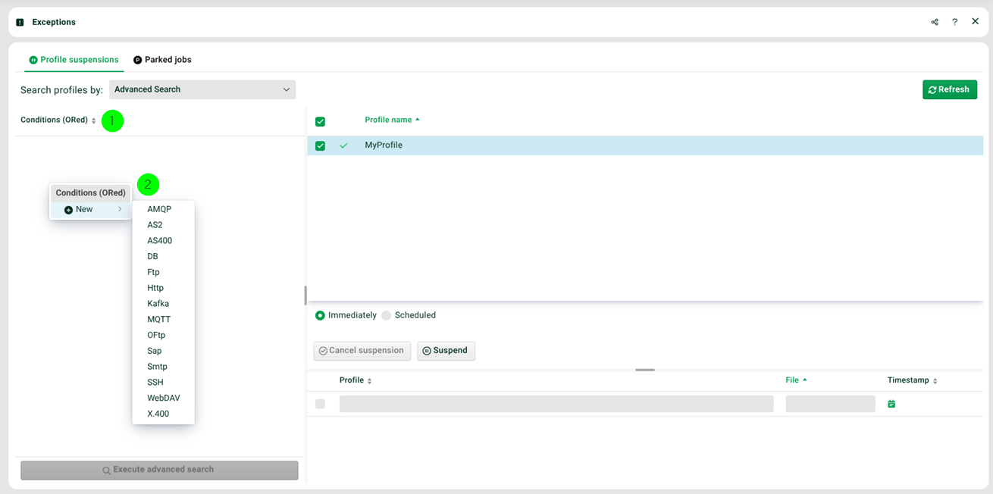Click the vertical splitter handle between panels

pyautogui.click(x=305, y=295)
